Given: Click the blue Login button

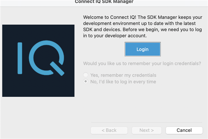Looking at the screenshot, I should 143,49.
